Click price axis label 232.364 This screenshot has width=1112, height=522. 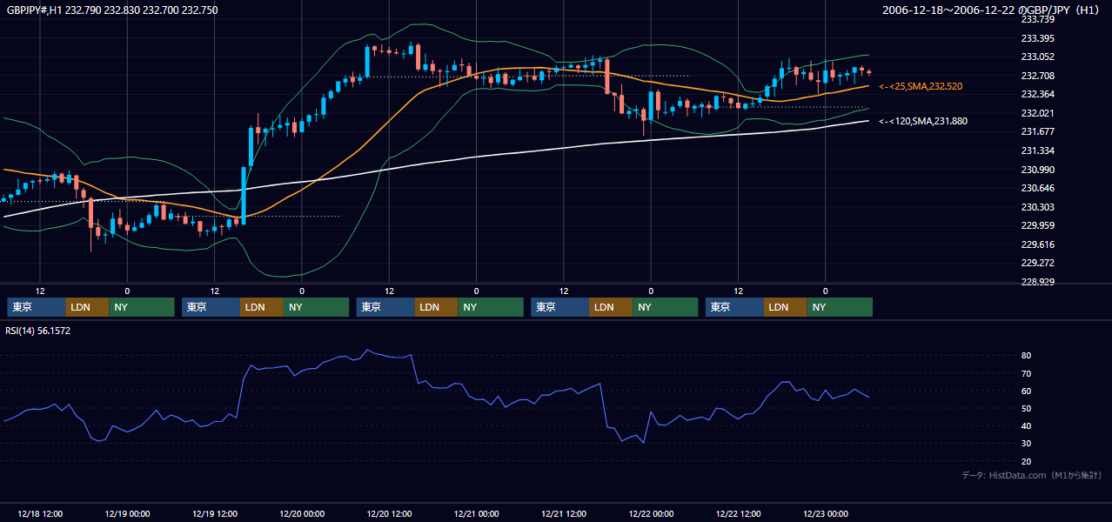click(1038, 94)
